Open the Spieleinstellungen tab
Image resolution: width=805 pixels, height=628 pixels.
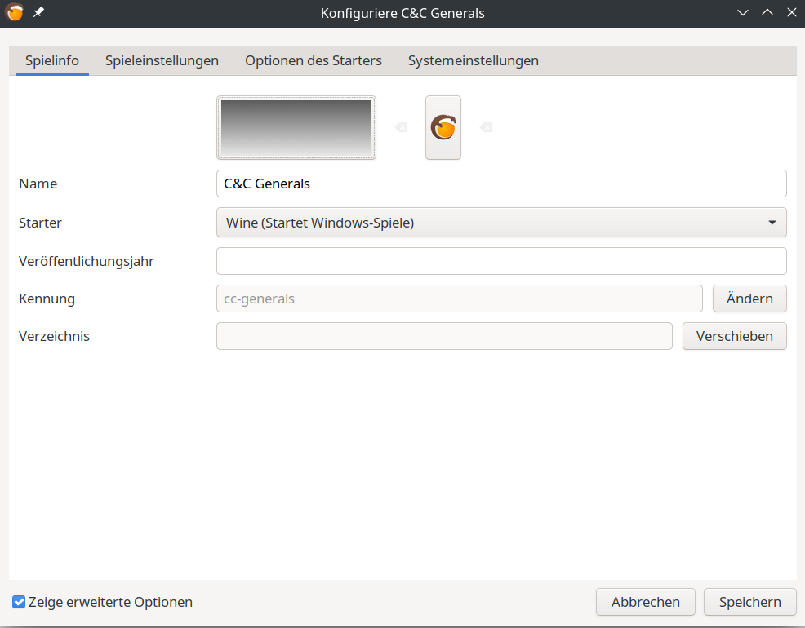162,60
